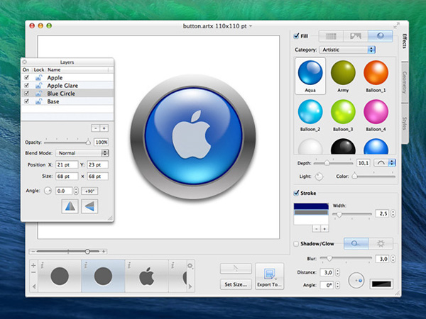Viewport: 426px width, 319px height.
Task: Add layer with plus button
Action: tap(104, 128)
